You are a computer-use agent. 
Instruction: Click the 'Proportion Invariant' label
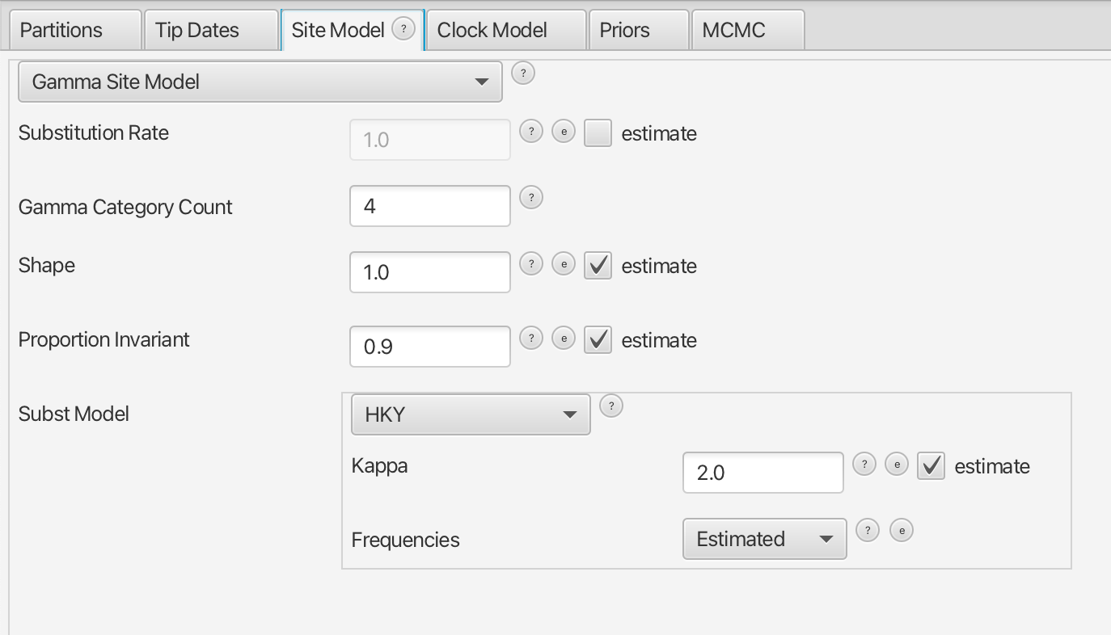pyautogui.click(x=103, y=339)
